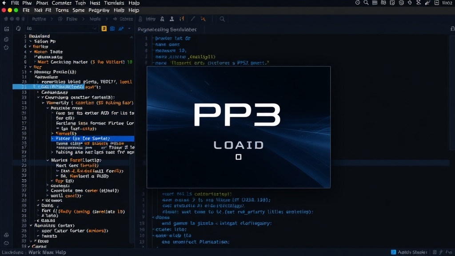
Task: Click the blue square icon in status bar
Action: point(393,252)
